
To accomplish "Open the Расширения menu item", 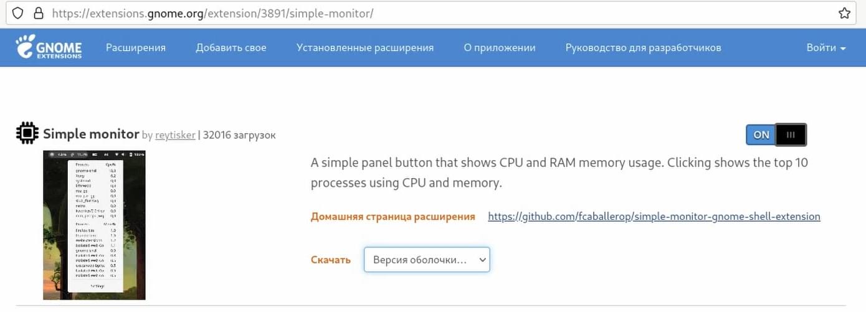I will tap(136, 47).
